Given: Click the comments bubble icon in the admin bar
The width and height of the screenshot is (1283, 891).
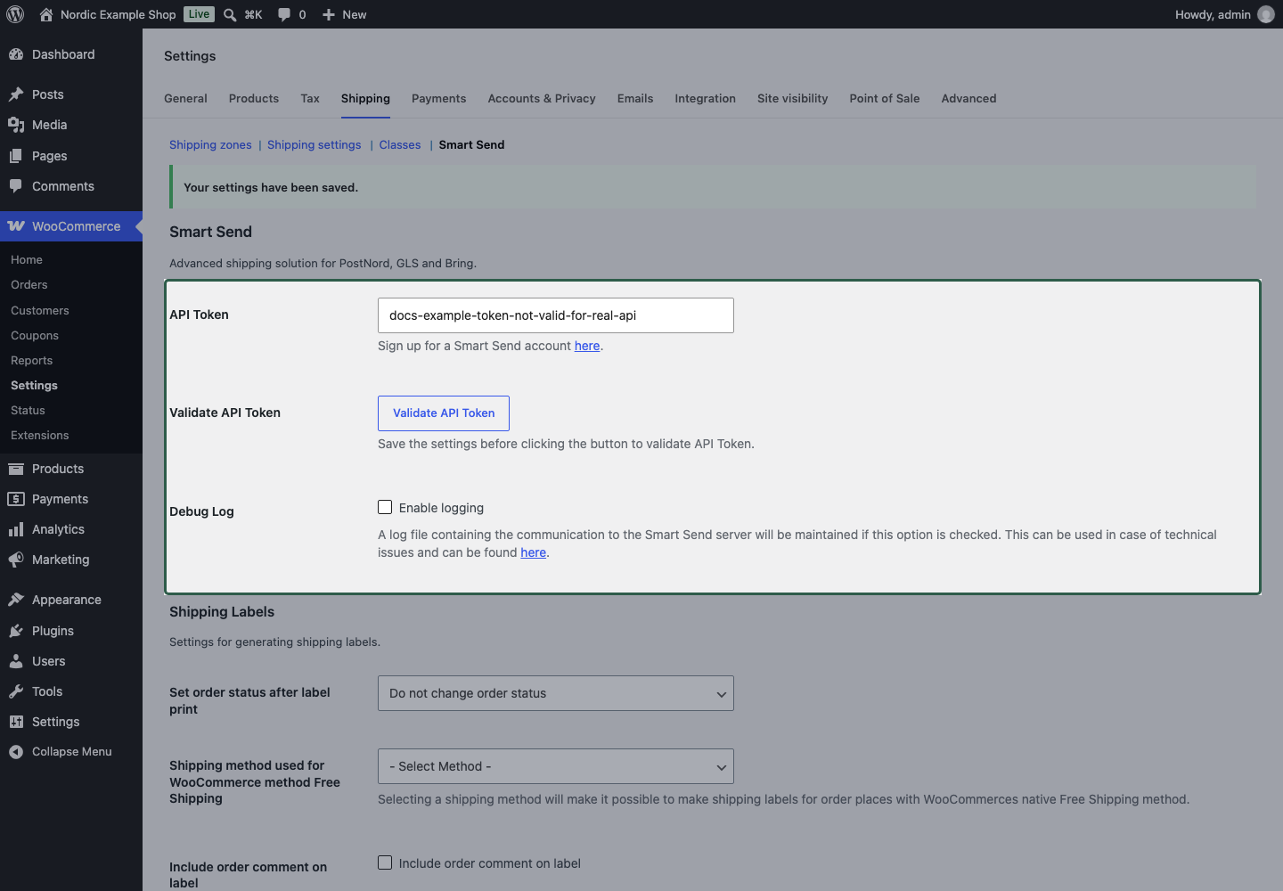Looking at the screenshot, I should pos(284,14).
